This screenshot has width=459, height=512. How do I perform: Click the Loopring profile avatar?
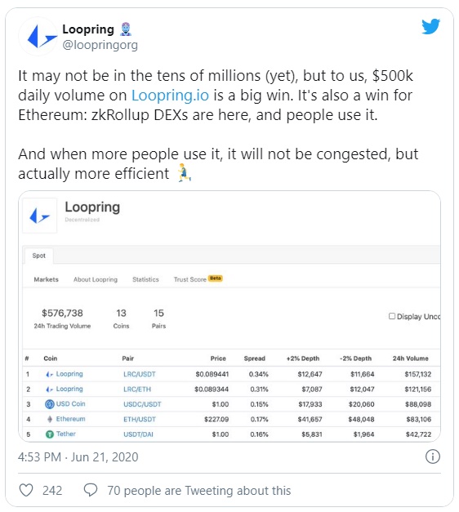coord(38,37)
